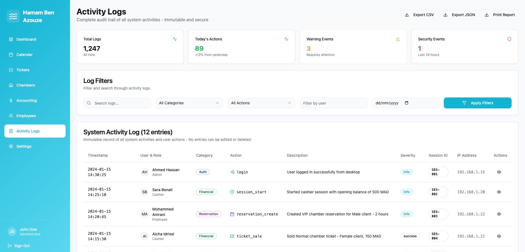Image resolution: width=525 pixels, height=252 pixels.
Task: Click the Activity Logs document icon
Action: pyautogui.click(x=11, y=131)
